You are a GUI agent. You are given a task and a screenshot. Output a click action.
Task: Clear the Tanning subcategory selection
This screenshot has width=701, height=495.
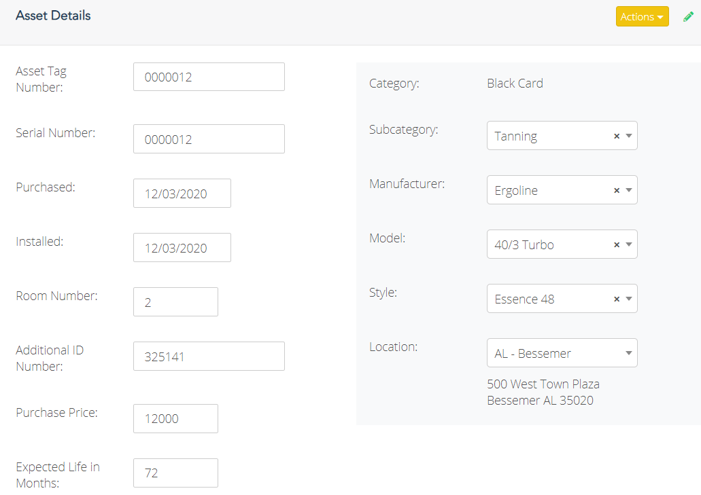(617, 136)
